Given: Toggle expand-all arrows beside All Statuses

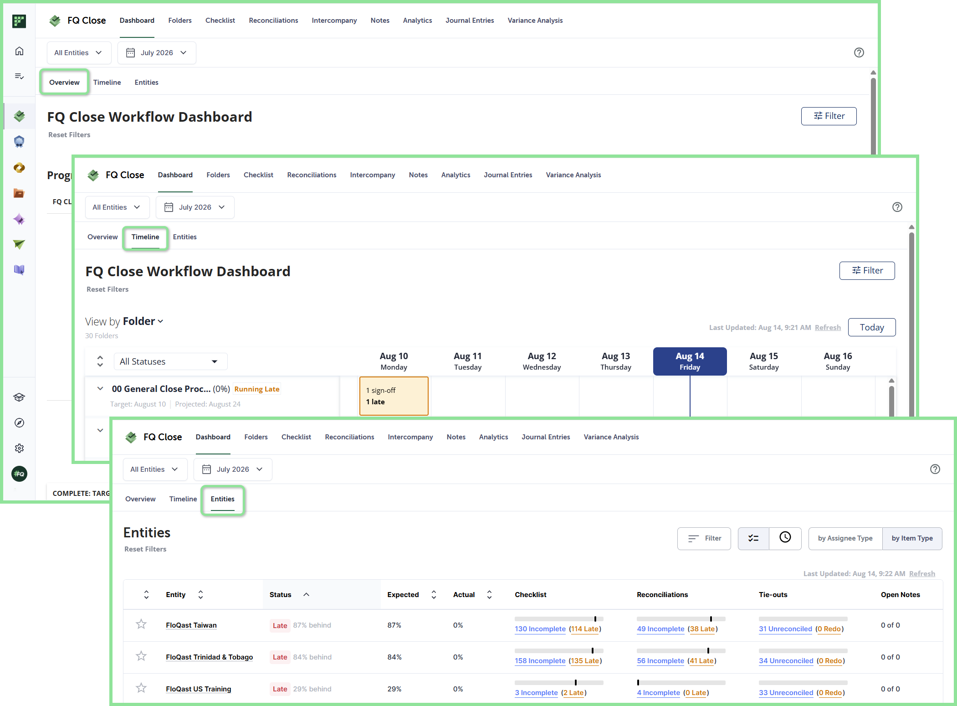Looking at the screenshot, I should tap(100, 361).
